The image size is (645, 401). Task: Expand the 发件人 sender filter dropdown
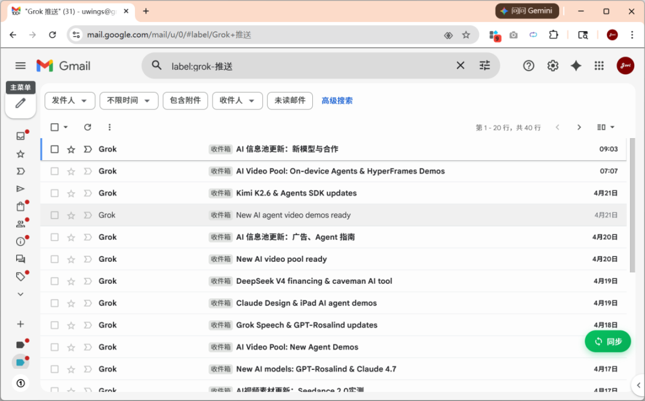coord(70,101)
